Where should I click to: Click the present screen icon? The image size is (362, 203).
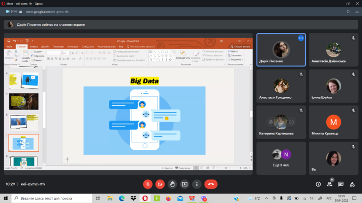pyautogui.click(x=184, y=184)
